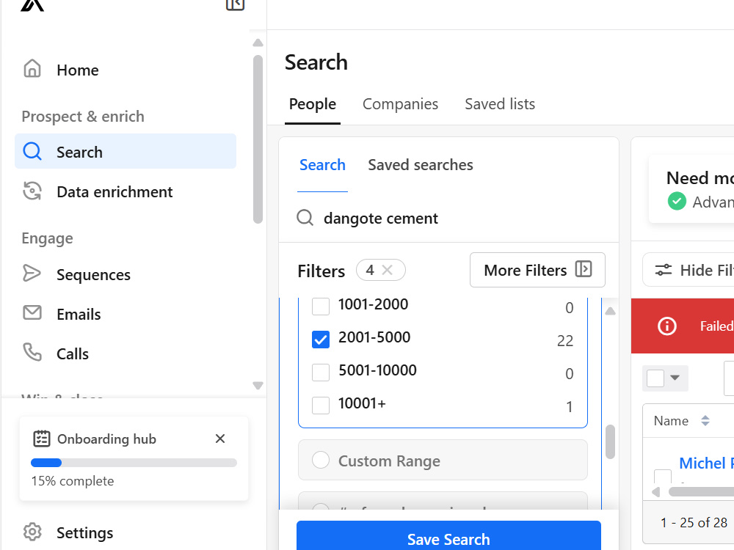Click the magnifier icon in search field
This screenshot has height=550, width=734.
pyautogui.click(x=305, y=218)
